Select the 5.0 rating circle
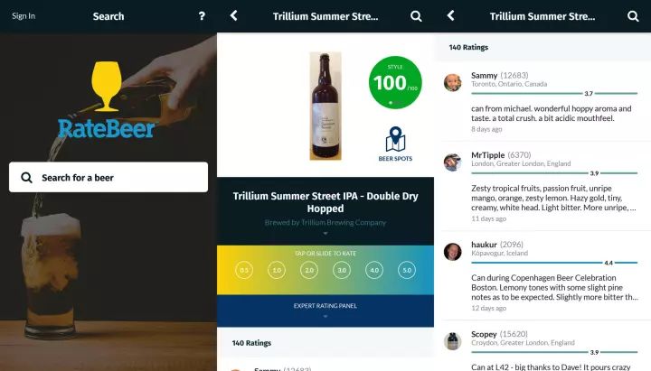651x371 pixels. pyautogui.click(x=407, y=270)
